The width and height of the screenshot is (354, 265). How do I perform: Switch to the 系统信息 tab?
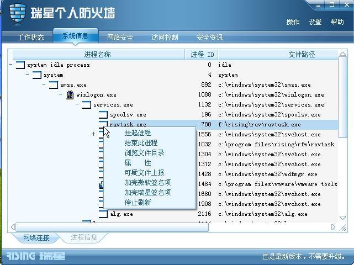tap(76, 36)
